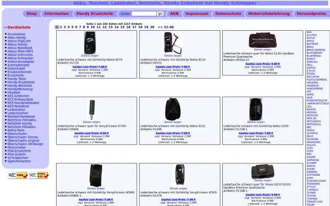The width and height of the screenshot is (330, 206).
Task: Open the Nokia 5140i Hardbox case thumbnail
Action: pos(262,40)
